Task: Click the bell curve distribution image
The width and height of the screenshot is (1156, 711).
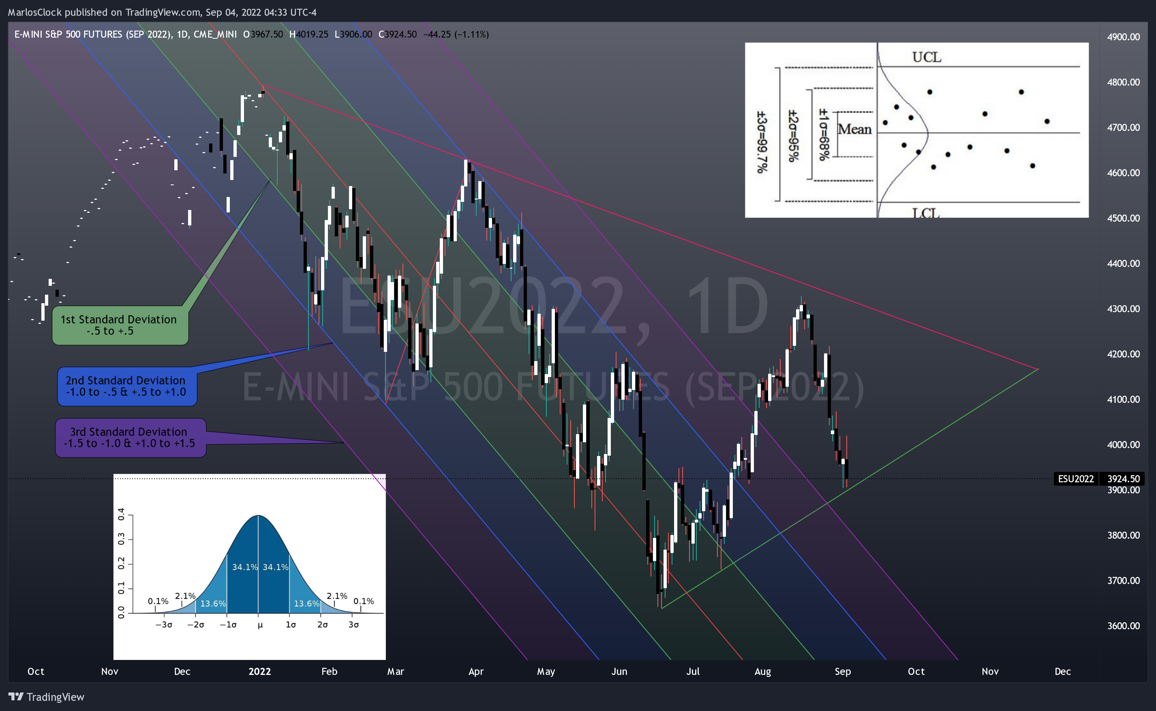Action: pyautogui.click(x=249, y=567)
